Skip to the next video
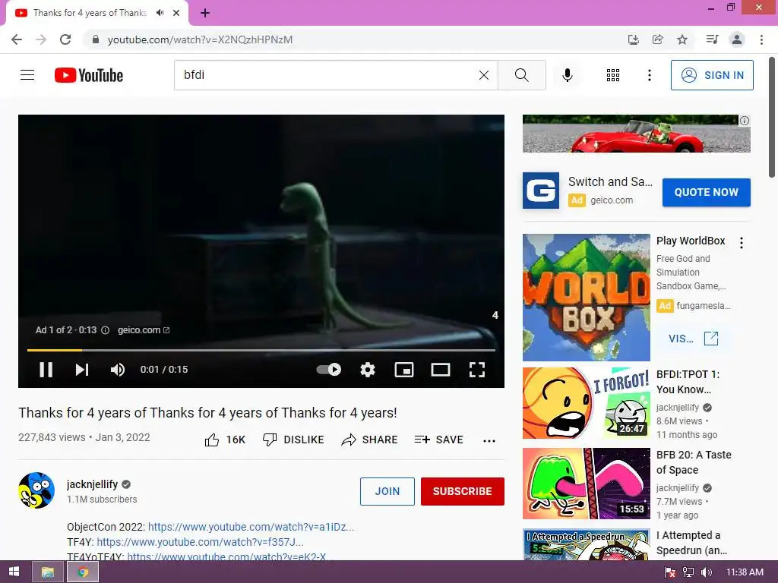The height and width of the screenshot is (583, 778). click(x=82, y=370)
